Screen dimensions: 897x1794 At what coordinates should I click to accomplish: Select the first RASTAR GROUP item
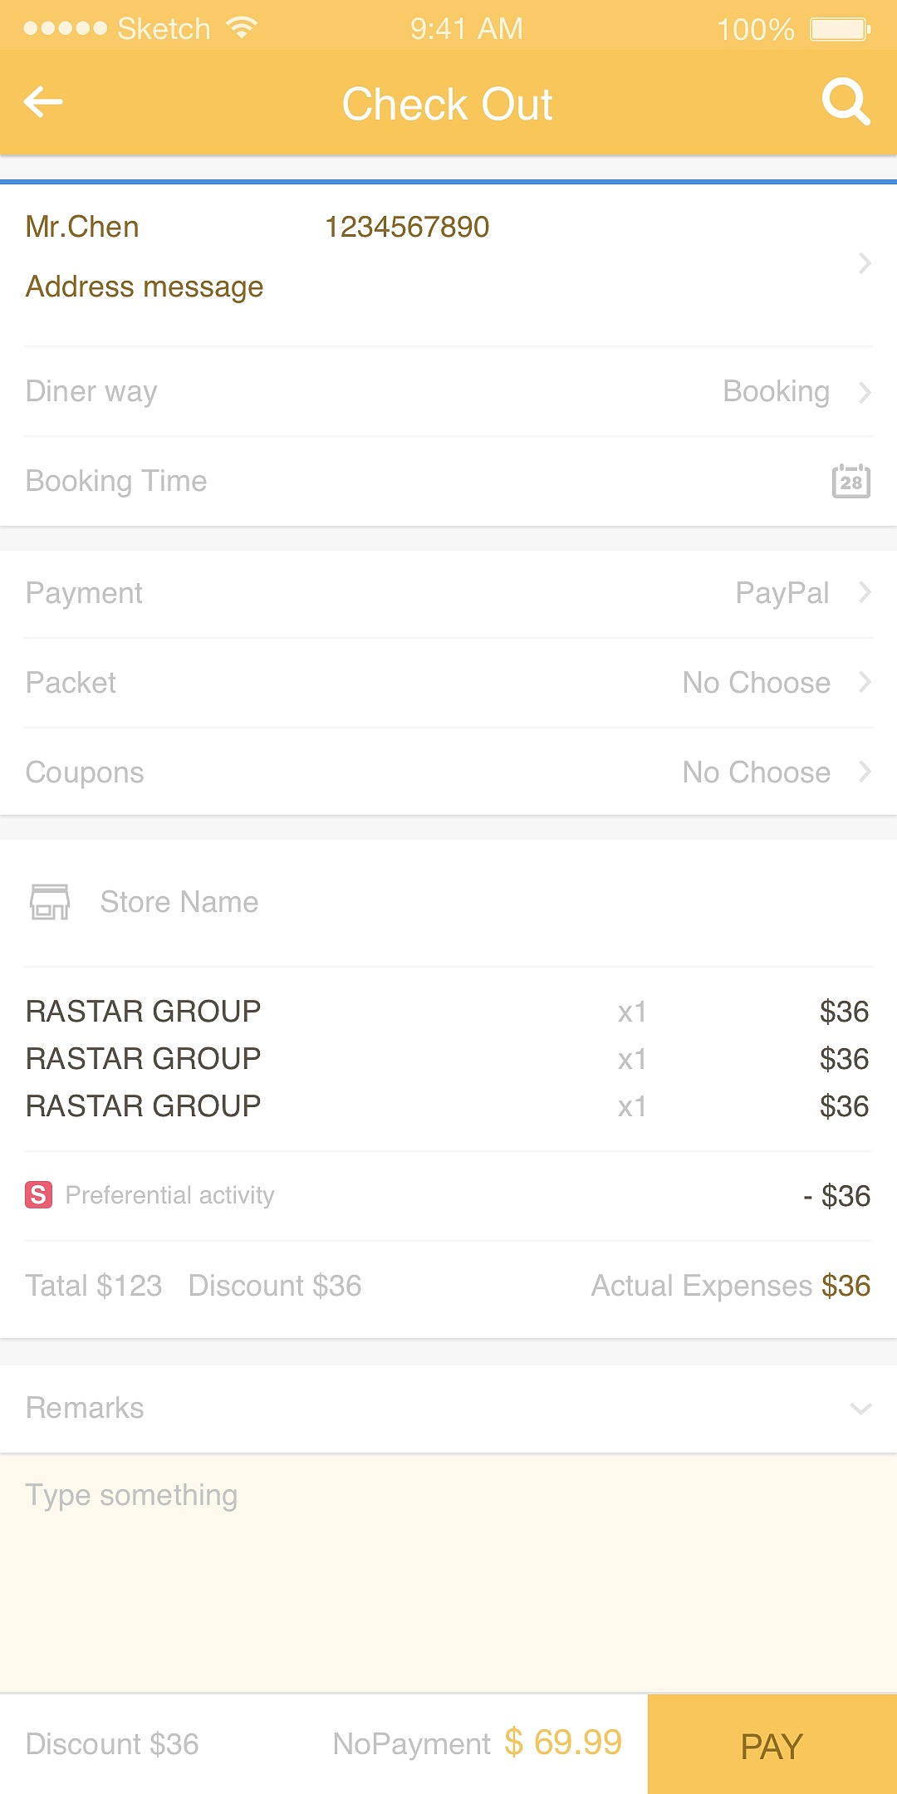click(x=144, y=1012)
